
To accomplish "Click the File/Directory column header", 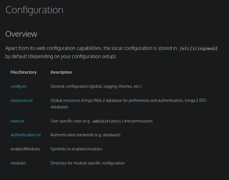I will click(23, 72).
